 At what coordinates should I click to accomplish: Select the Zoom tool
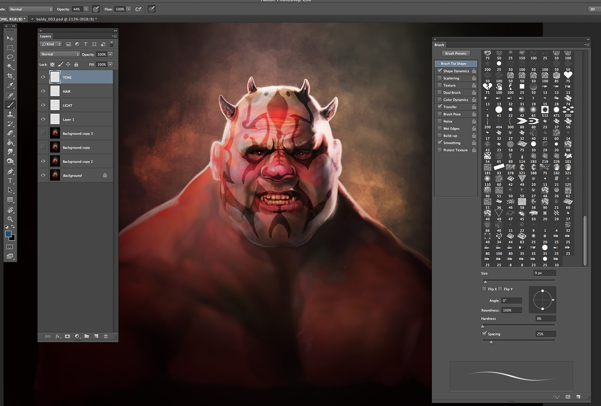[10, 219]
